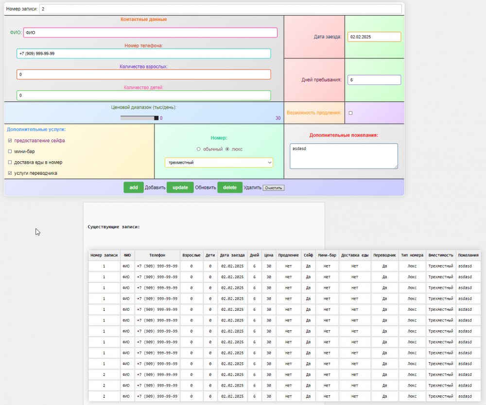Image resolution: width=486 pixels, height=405 pixels.
Task: Click the green update button
Action: coord(180,187)
